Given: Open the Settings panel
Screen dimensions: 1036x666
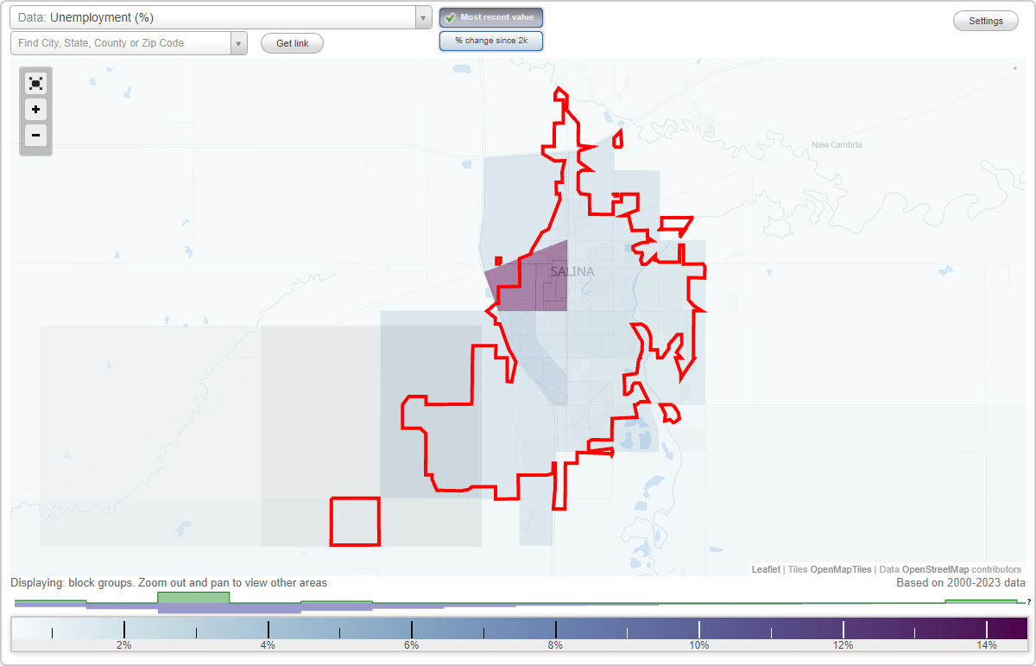Looking at the screenshot, I should pyautogui.click(x=985, y=20).
